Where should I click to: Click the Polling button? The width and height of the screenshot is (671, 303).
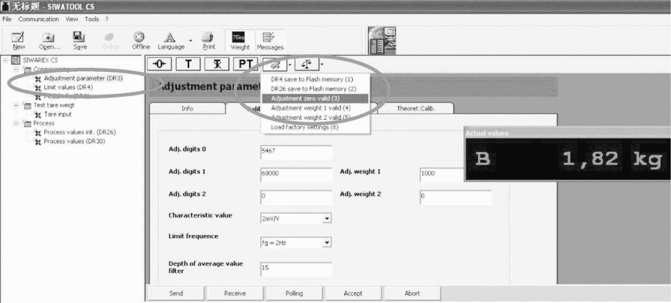tap(294, 293)
